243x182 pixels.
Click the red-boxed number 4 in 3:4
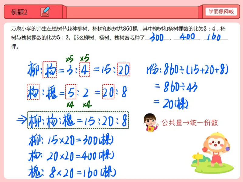[x=85, y=69]
